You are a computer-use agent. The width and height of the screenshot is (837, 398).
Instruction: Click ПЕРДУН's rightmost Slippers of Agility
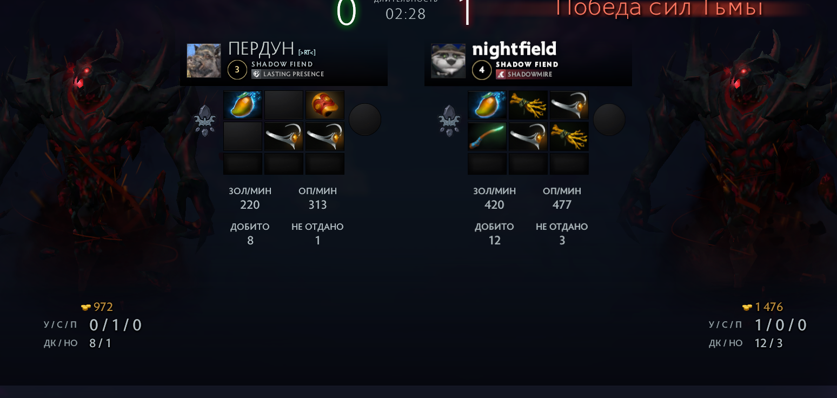click(325, 136)
